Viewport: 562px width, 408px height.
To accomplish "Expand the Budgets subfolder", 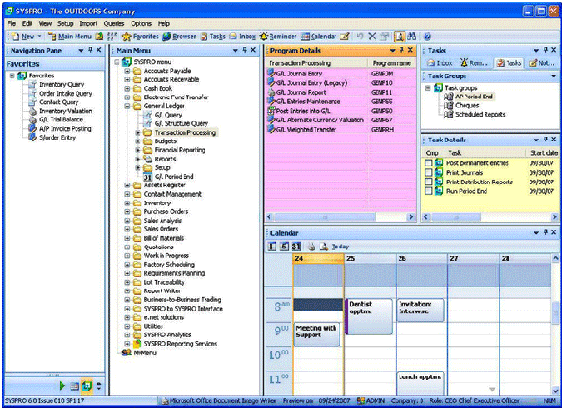I will [x=138, y=141].
